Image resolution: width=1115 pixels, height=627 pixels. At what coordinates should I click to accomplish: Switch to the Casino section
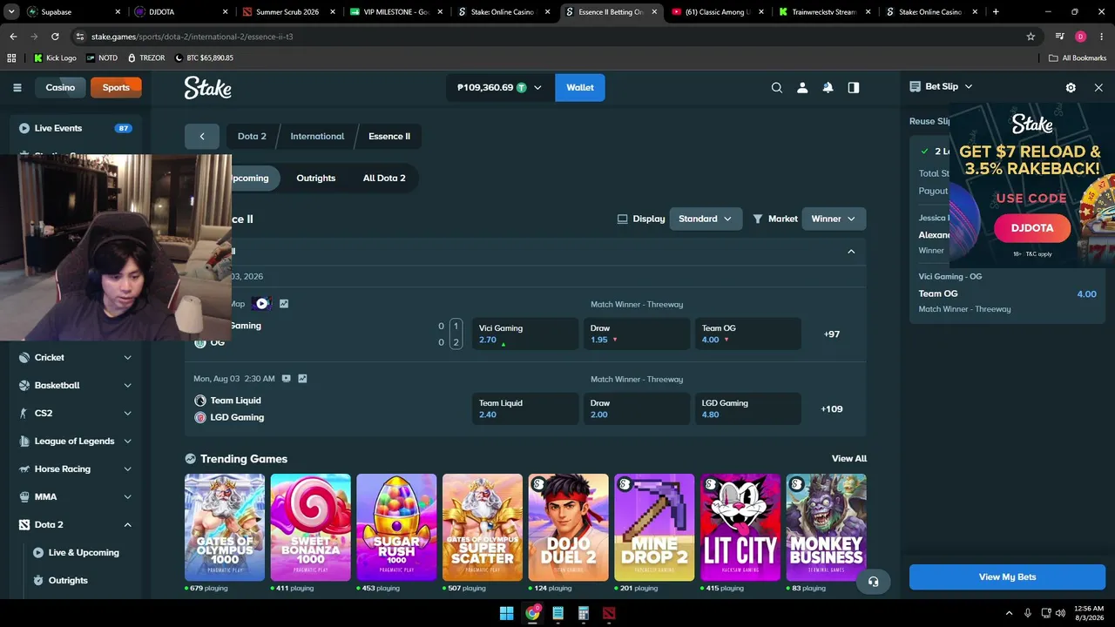[x=60, y=87]
